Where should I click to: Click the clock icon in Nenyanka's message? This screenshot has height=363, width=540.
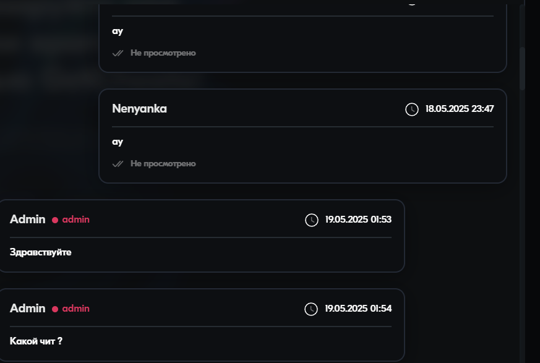point(411,109)
